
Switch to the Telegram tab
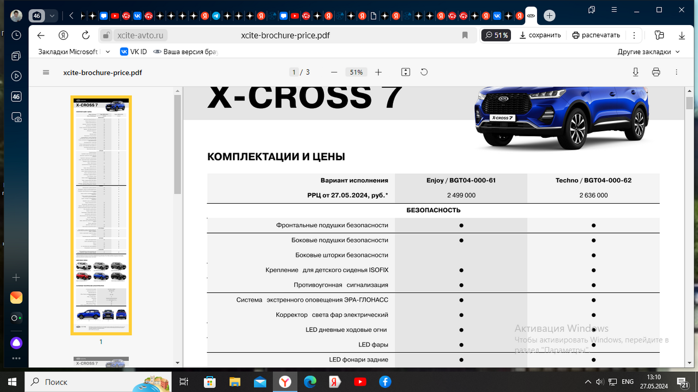pos(216,16)
